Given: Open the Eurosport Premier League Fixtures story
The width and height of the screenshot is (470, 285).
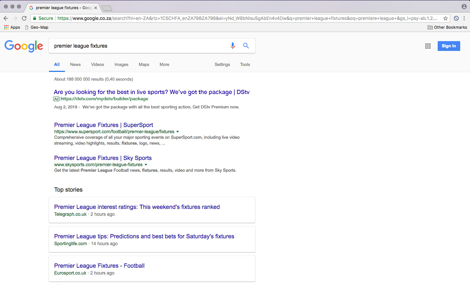Looking at the screenshot, I should pyautogui.click(x=100, y=266).
